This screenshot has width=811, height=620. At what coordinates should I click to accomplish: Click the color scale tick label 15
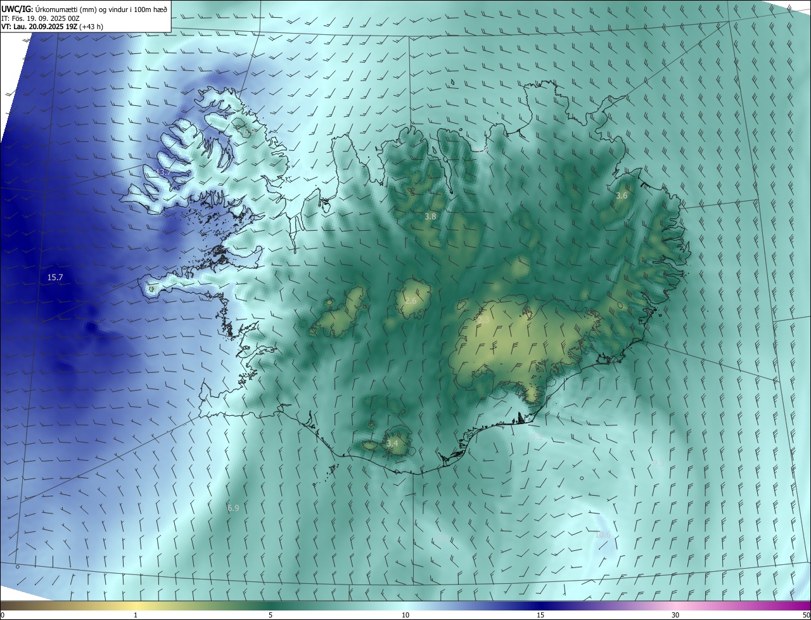coord(540,615)
